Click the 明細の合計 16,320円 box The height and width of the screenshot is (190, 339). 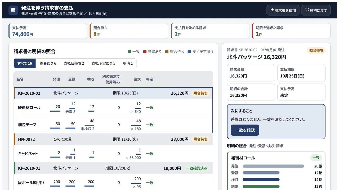tap(251, 92)
